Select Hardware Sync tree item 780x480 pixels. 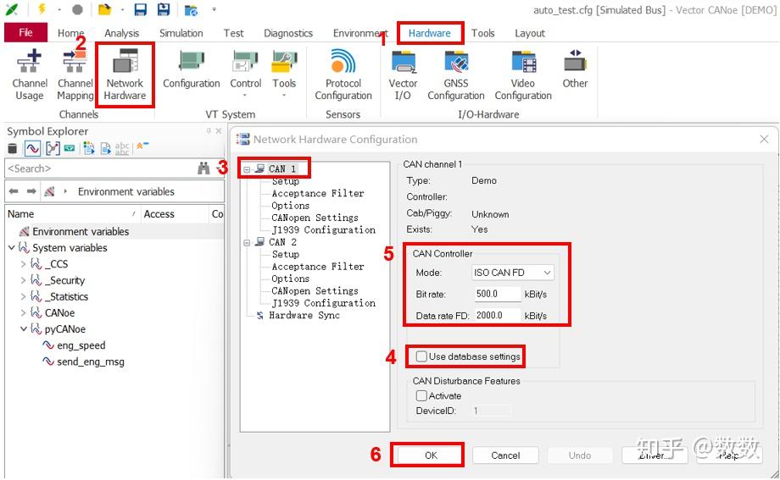304,315
